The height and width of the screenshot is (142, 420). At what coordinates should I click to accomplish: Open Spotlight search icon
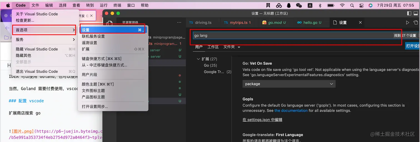click(352, 5)
